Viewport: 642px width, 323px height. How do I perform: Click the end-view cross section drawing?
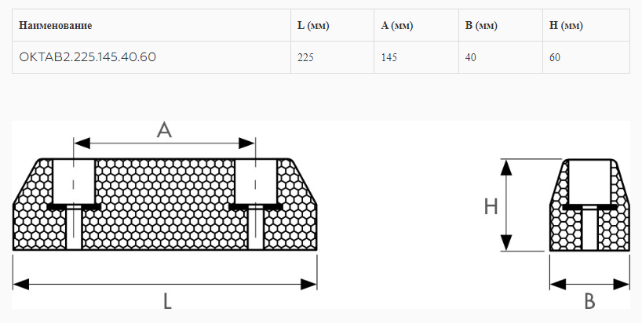[589, 205]
